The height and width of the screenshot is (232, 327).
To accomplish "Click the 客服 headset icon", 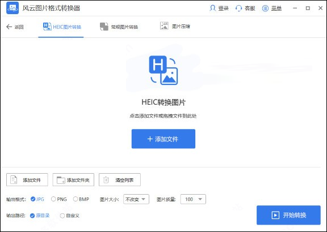I will (x=238, y=8).
